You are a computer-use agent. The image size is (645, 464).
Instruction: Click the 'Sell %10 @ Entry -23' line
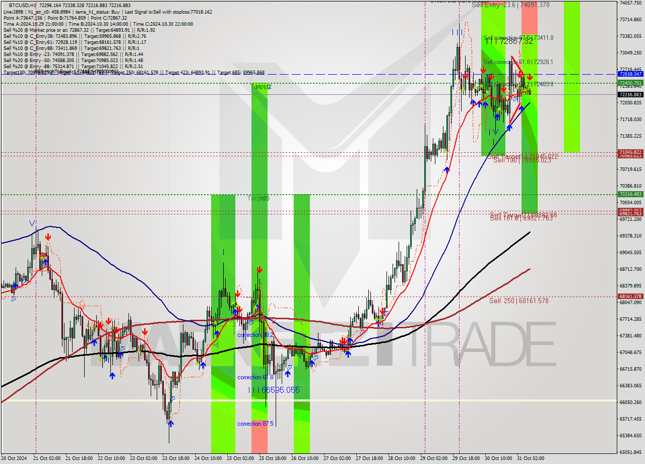pos(73,54)
